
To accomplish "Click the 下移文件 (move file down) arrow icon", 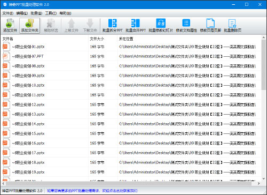I will tap(90, 26).
